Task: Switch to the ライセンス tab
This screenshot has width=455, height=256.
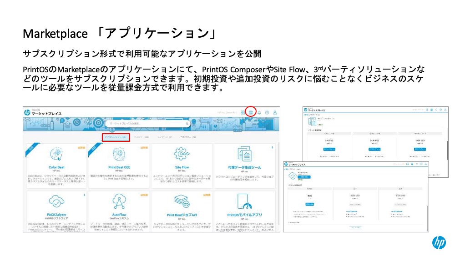Action: [x=165, y=137]
